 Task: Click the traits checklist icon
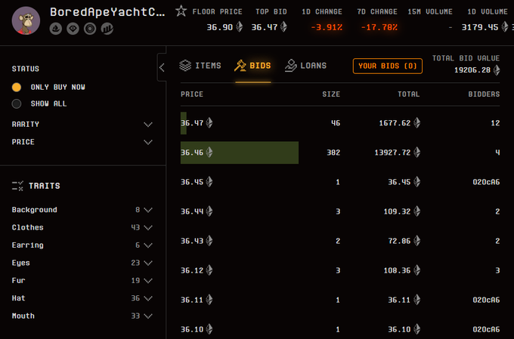[17, 186]
